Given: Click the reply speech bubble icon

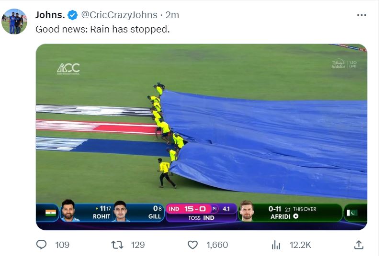Looking at the screenshot, I should [x=42, y=245].
